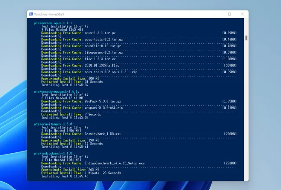The width and height of the screenshot is (281, 190).
Task: Click the file name GravityMark_1.53.msi
Action: tap(103, 134)
